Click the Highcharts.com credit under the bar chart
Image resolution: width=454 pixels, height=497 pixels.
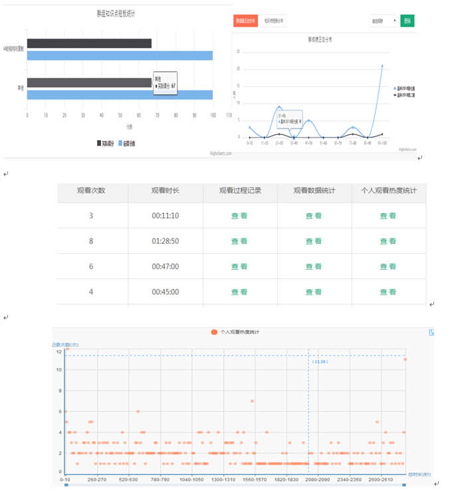click(x=221, y=153)
